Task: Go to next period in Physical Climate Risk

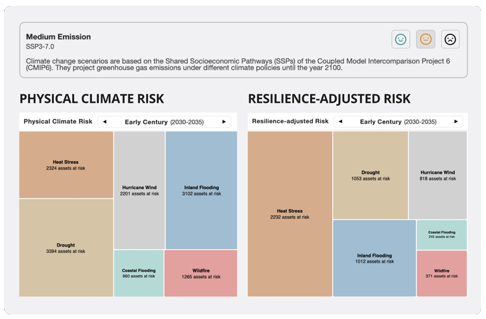Action: [x=224, y=122]
